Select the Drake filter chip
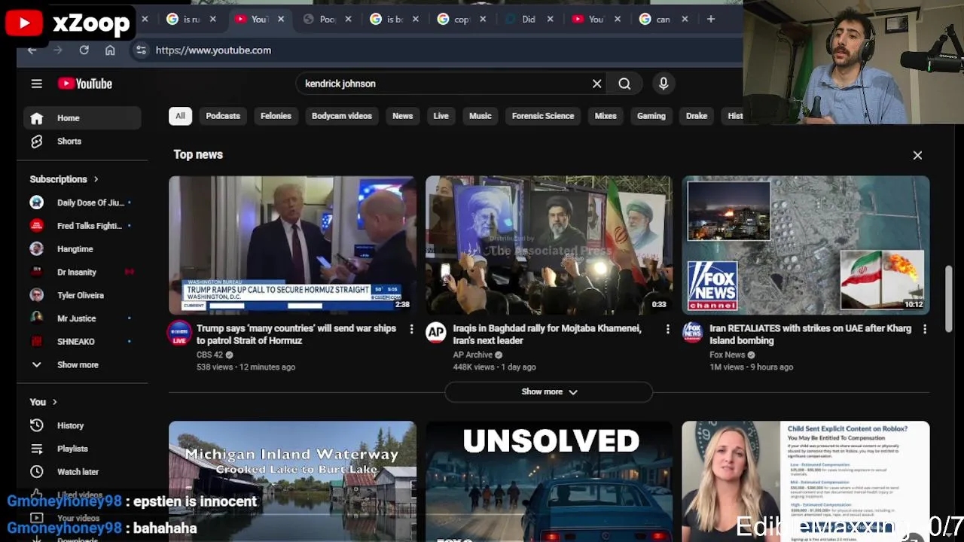The height and width of the screenshot is (542, 964). [697, 116]
